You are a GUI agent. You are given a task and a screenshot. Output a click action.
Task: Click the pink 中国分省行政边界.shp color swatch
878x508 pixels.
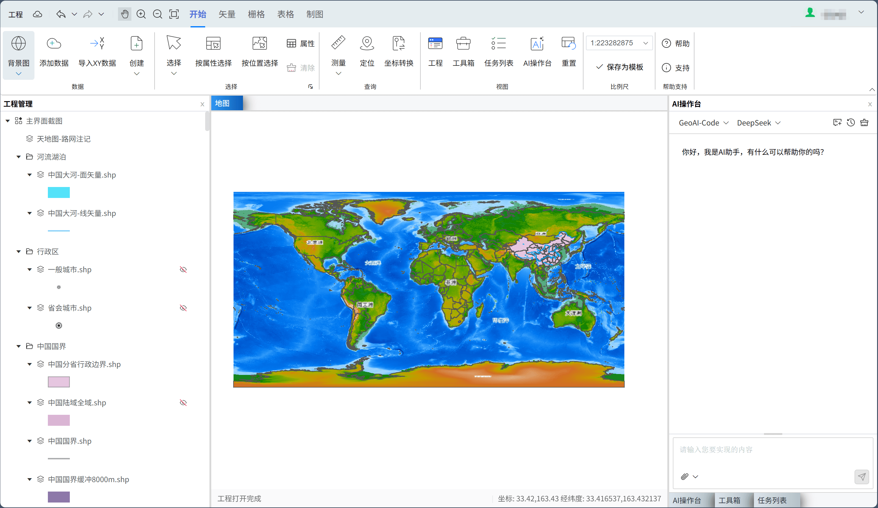click(59, 382)
